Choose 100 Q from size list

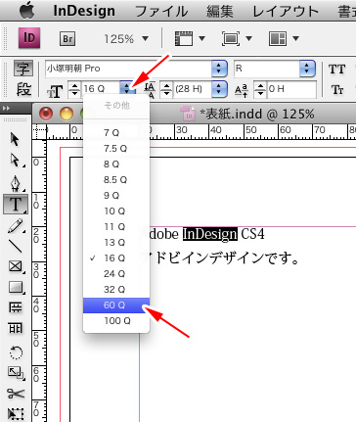(x=116, y=321)
